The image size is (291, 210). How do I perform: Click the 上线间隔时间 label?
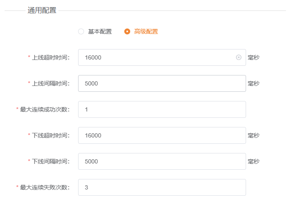coord(51,83)
